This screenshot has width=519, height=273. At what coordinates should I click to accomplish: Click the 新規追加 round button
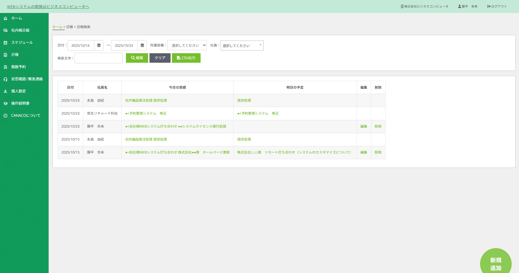click(x=495, y=264)
